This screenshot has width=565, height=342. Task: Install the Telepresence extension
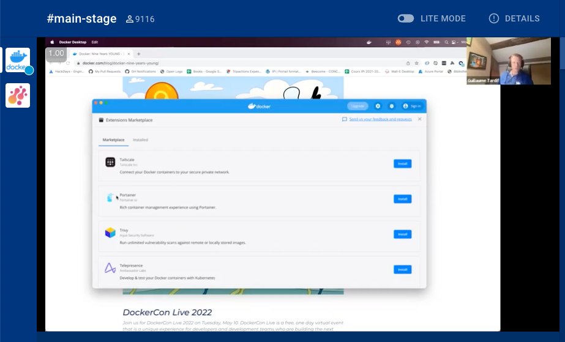point(403,270)
